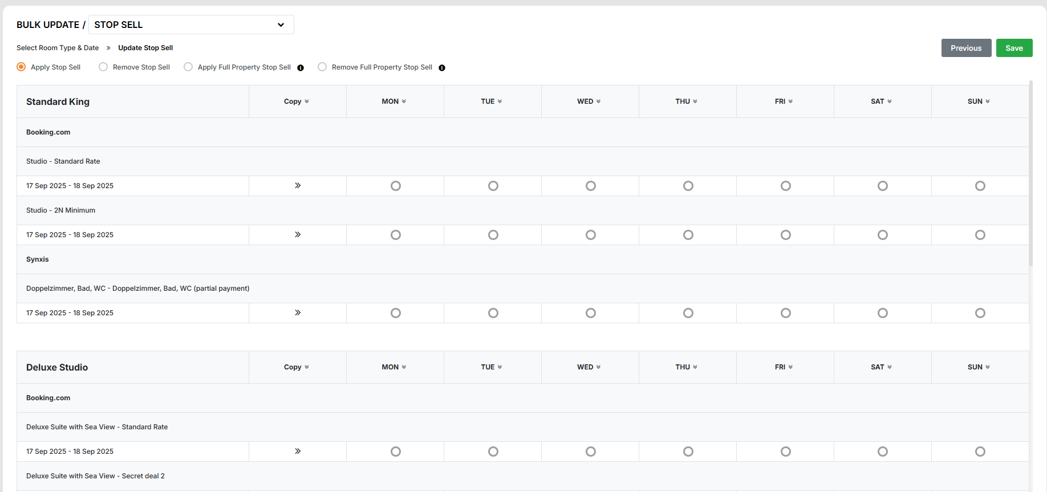
Task: Go to Select Room Type & Date step
Action: (58, 48)
